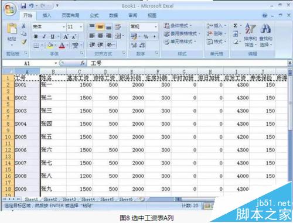Open the Name Box dropdown arrow
Screen dimensions: 293x223
(x=56, y=63)
